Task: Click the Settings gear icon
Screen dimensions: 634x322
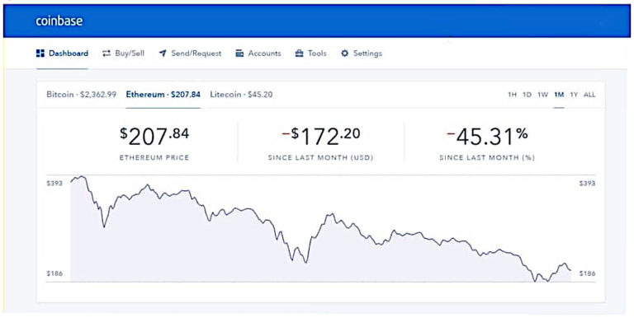Action: [x=344, y=54]
